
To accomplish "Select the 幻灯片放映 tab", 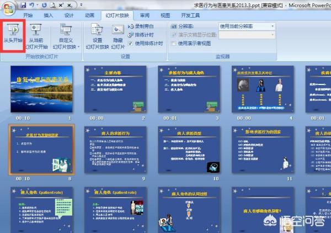I will (117, 15).
